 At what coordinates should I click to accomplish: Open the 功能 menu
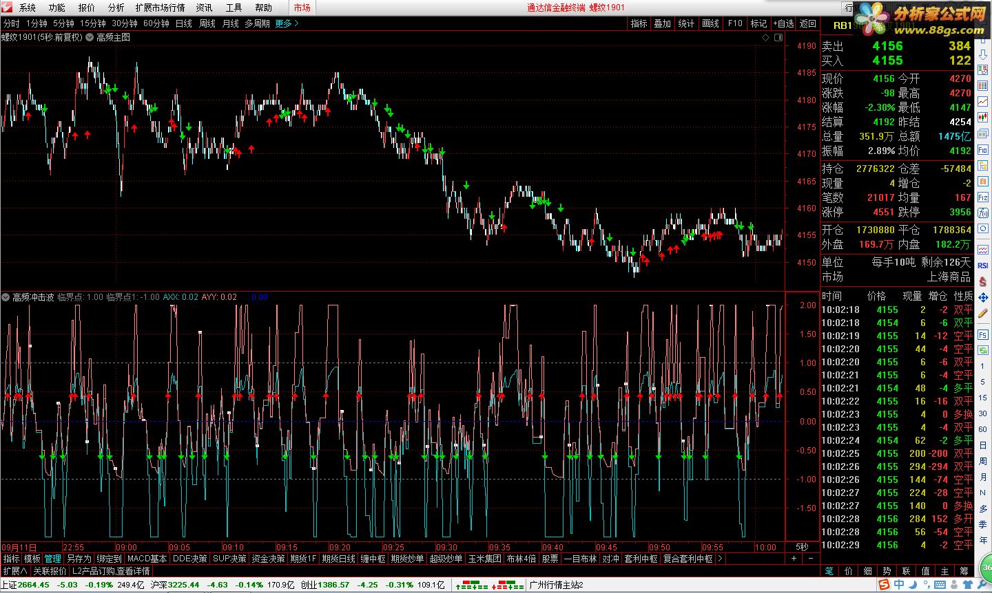tap(57, 8)
